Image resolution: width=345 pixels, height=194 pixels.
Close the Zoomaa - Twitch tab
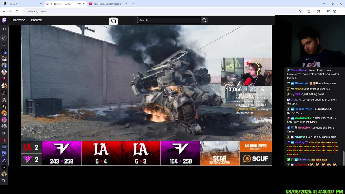pos(84,4)
